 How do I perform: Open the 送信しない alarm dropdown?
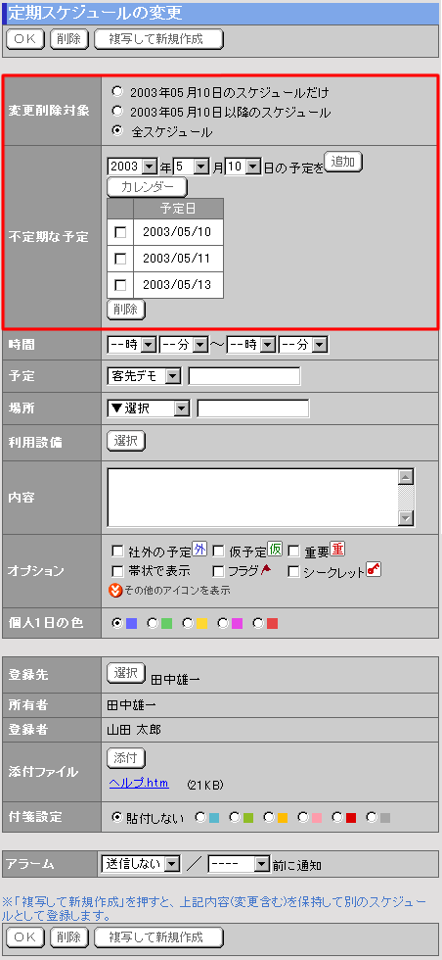coord(141,864)
